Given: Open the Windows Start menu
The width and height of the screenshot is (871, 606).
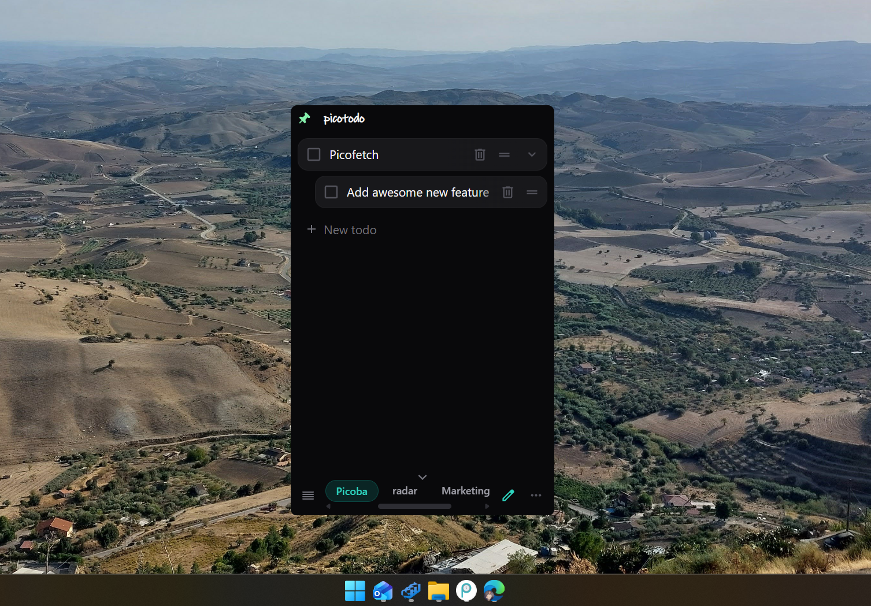Looking at the screenshot, I should point(355,591).
